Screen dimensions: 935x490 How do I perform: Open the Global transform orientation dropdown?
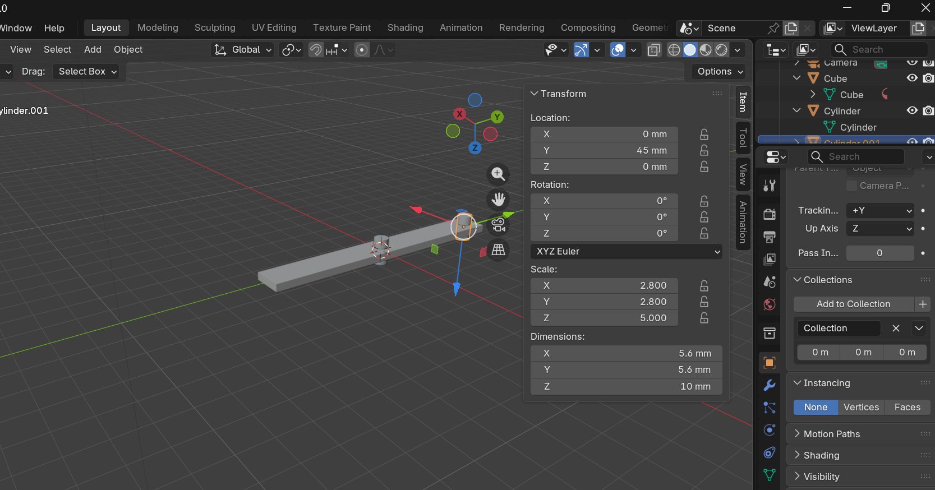pos(243,50)
